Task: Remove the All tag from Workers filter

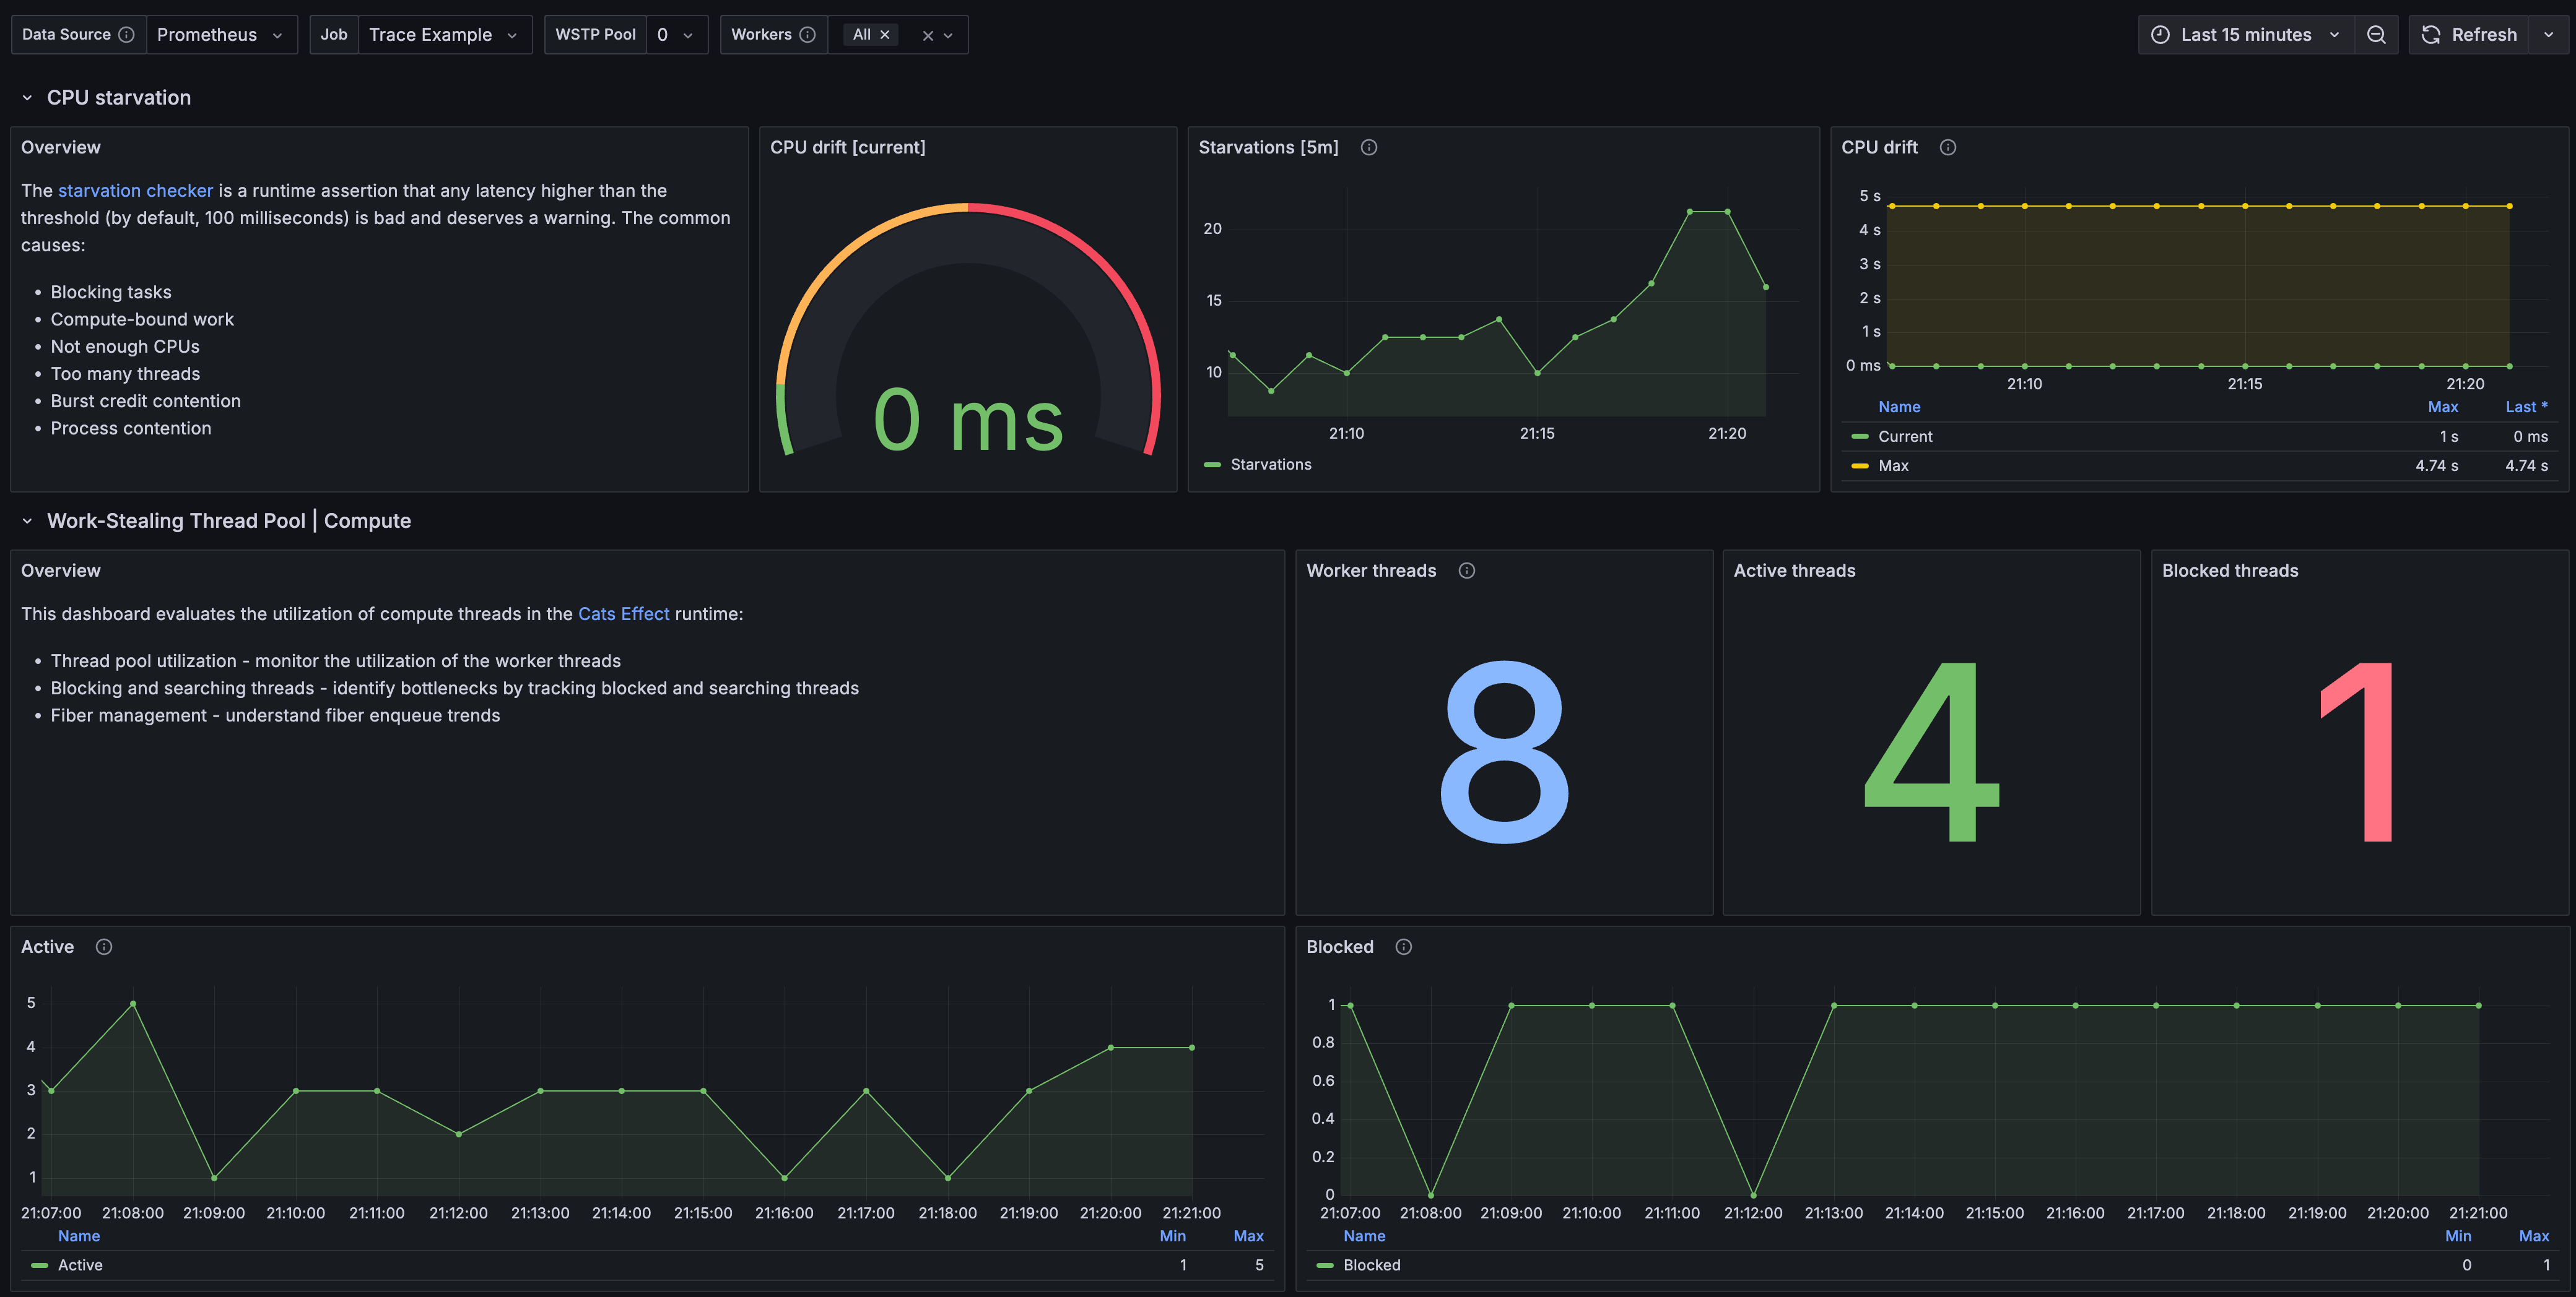Action: tap(885, 35)
